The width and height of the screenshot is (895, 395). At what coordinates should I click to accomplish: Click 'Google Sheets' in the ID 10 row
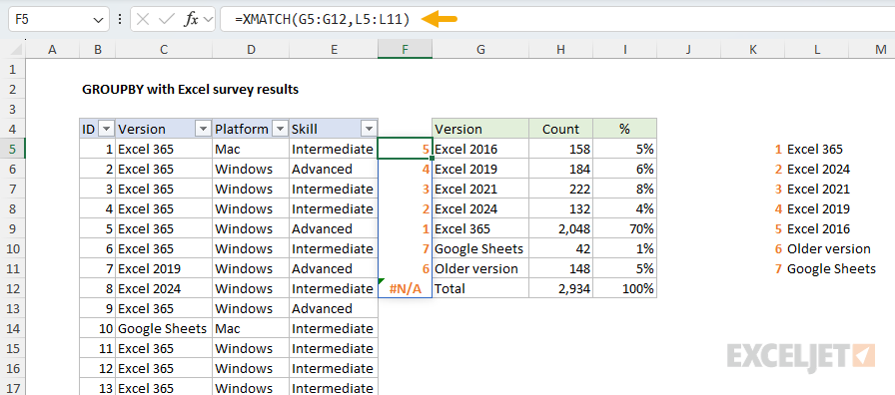pyautogui.click(x=164, y=328)
